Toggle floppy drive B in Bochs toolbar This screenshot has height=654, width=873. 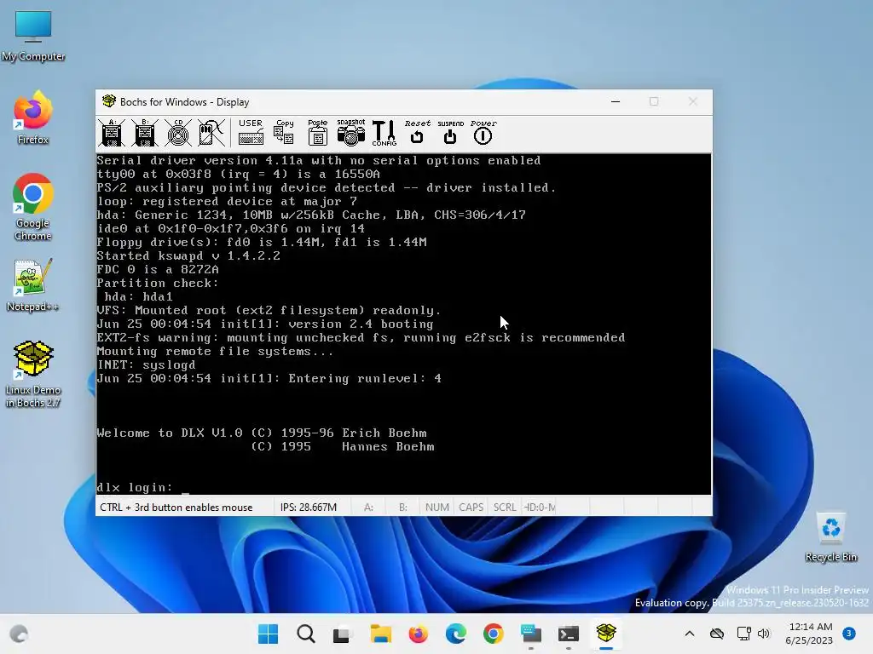145,133
